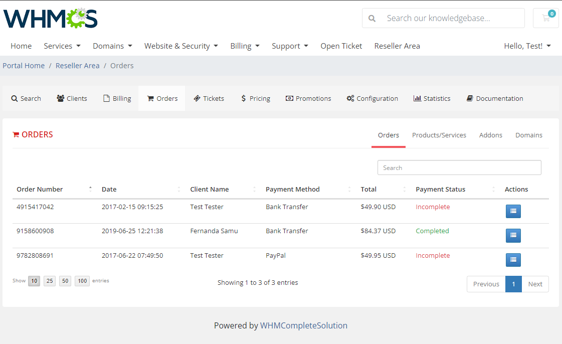Viewport: 562px width, 344px height.
Task: View details for order 9782808691
Action: click(x=513, y=260)
